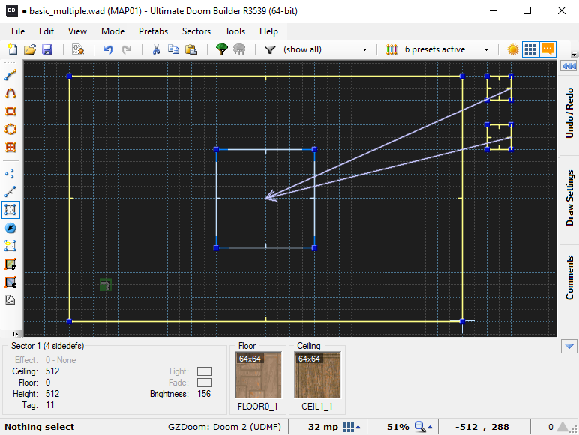The height and width of the screenshot is (435, 579).
Task: Click the green tree prefab icon
Action: [221, 49]
